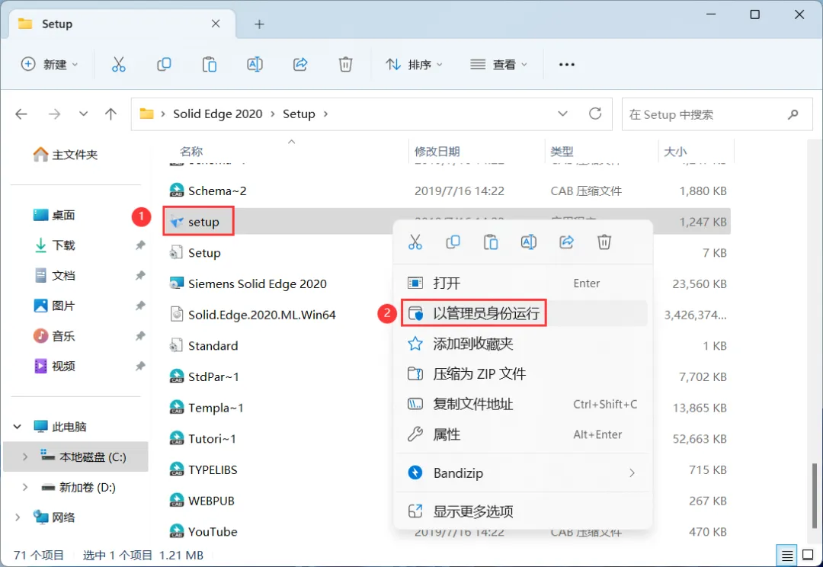Expand the Bandizip submenu

pyautogui.click(x=632, y=473)
